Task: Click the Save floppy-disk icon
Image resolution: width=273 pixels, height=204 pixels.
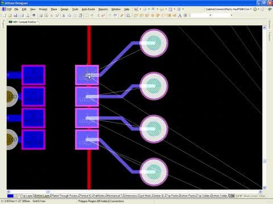Action: pos(15,15)
